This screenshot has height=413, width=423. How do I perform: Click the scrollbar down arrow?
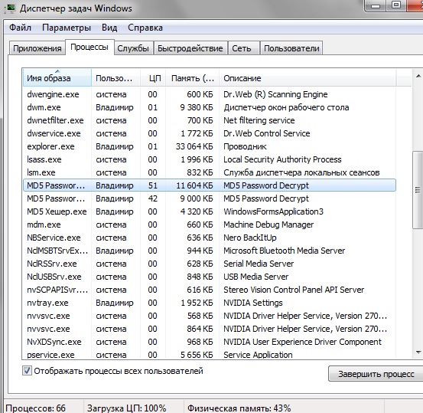pyautogui.click(x=418, y=352)
